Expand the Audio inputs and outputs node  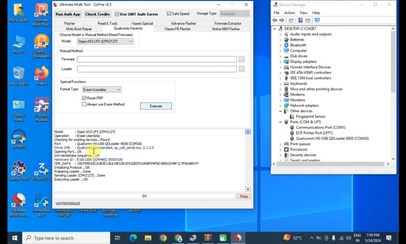coord(281,34)
